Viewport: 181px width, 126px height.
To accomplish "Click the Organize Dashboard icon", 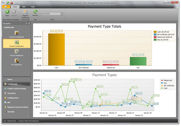I will [x=26, y=12].
